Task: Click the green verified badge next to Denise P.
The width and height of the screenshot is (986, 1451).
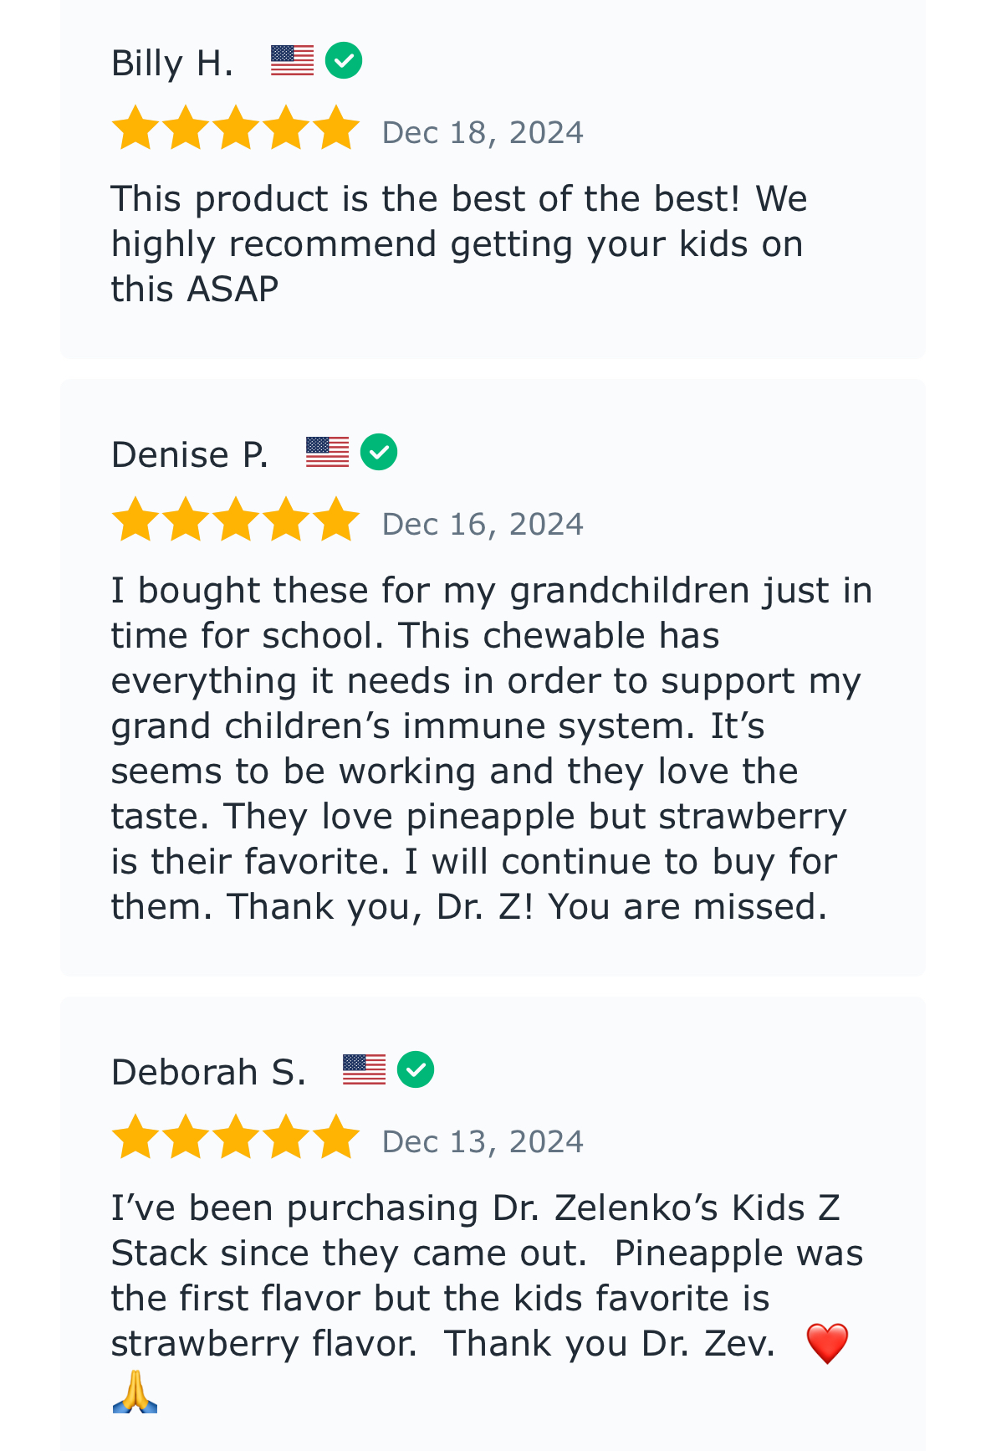Action: tap(379, 452)
